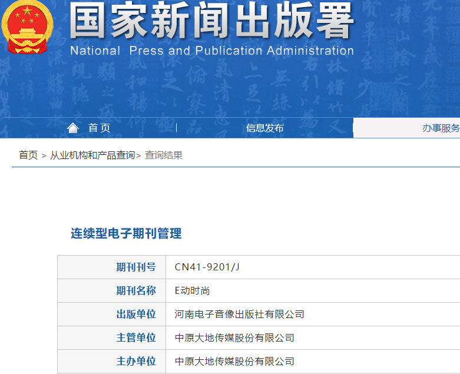Image resolution: width=460 pixels, height=374 pixels.
Task: Select the E动时尚 journal name
Action: [x=193, y=290]
